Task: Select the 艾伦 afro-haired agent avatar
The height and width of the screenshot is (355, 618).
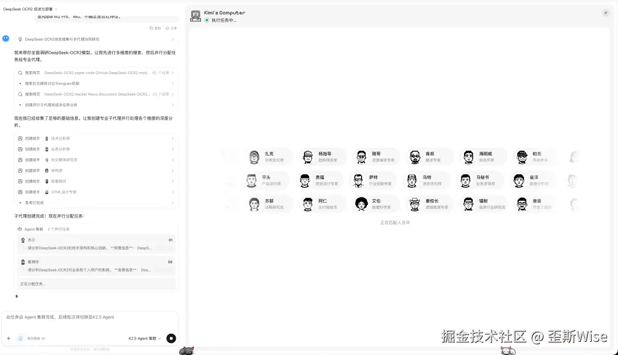Action: click(x=362, y=204)
